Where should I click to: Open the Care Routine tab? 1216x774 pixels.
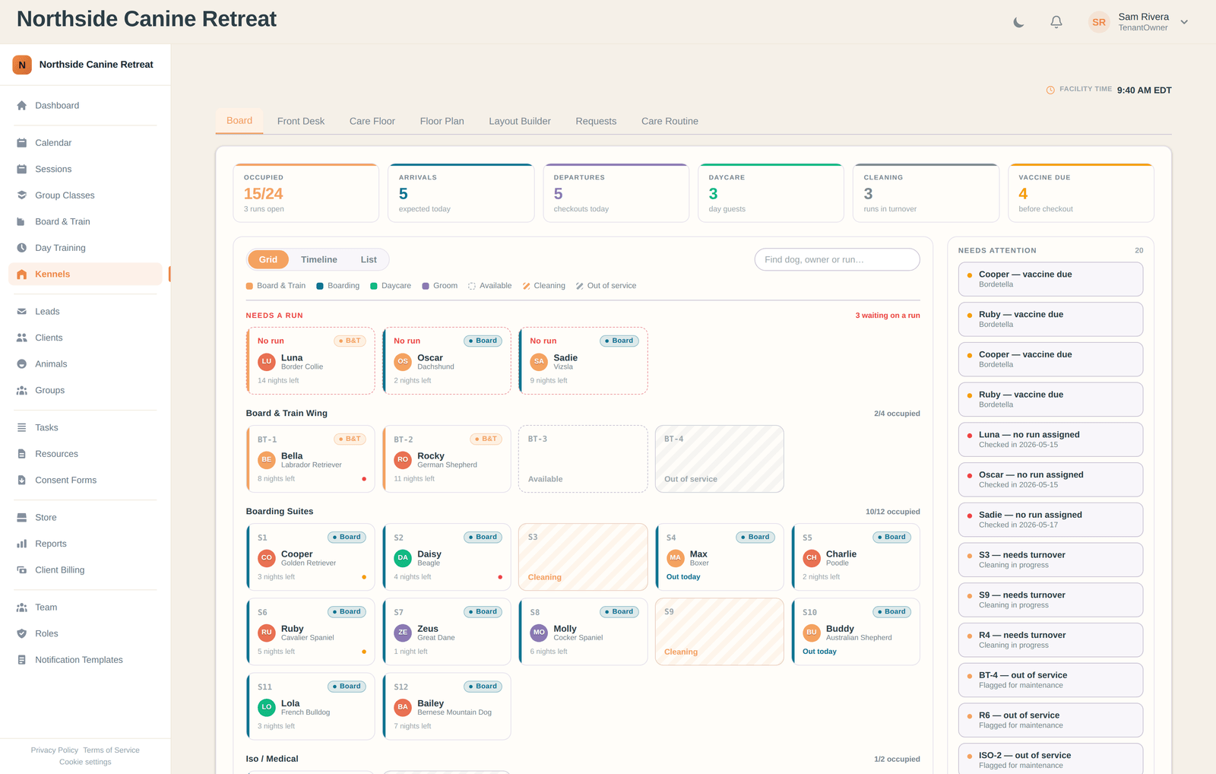(x=670, y=121)
